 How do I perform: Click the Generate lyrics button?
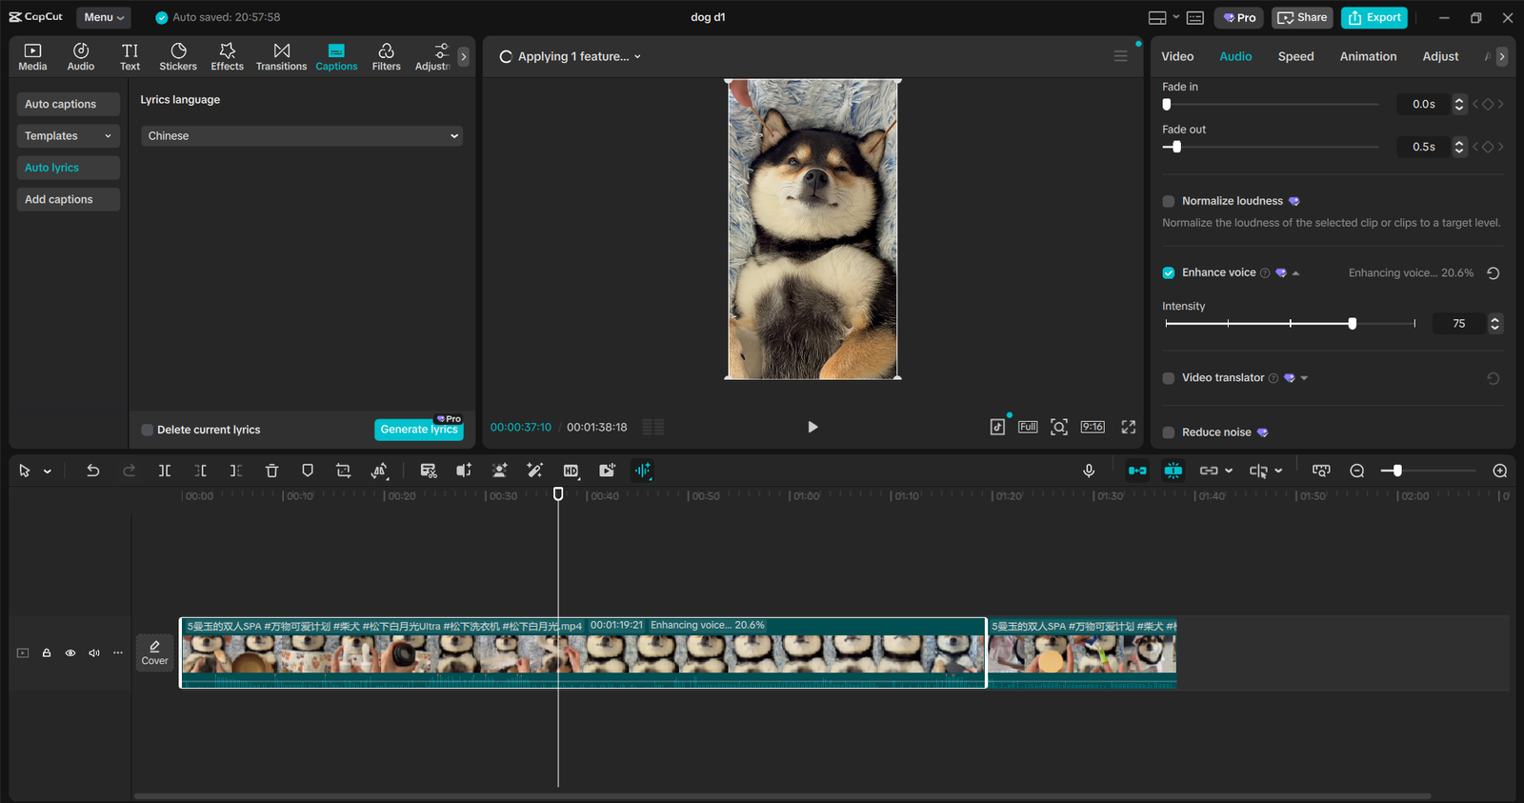click(419, 430)
